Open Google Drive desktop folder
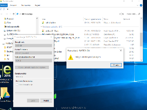147x110 pixels. tap(5, 95)
